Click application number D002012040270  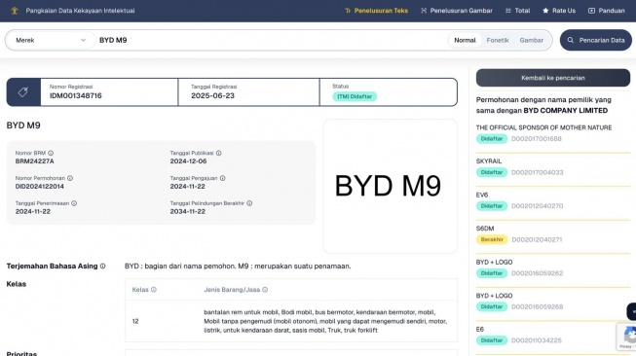coord(537,206)
